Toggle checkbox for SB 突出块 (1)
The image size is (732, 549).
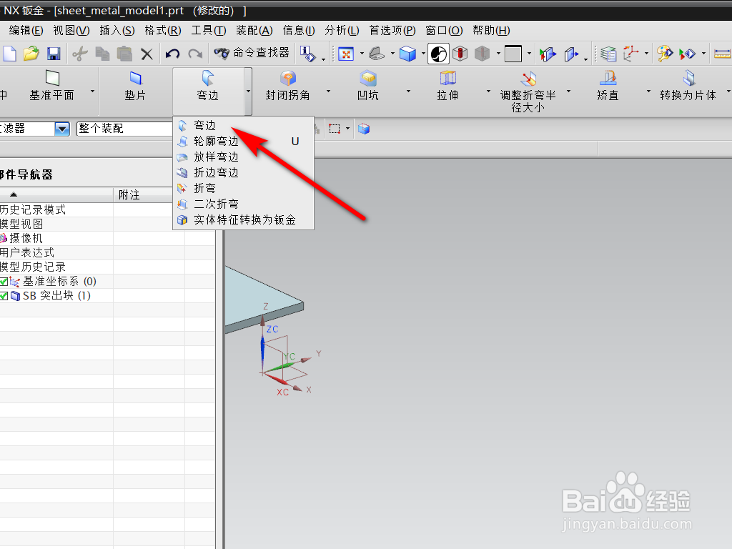(4, 296)
